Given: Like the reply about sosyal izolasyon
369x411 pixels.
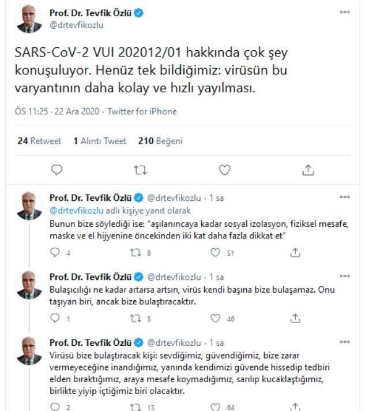Looking at the screenshot, I should tap(215, 252).
